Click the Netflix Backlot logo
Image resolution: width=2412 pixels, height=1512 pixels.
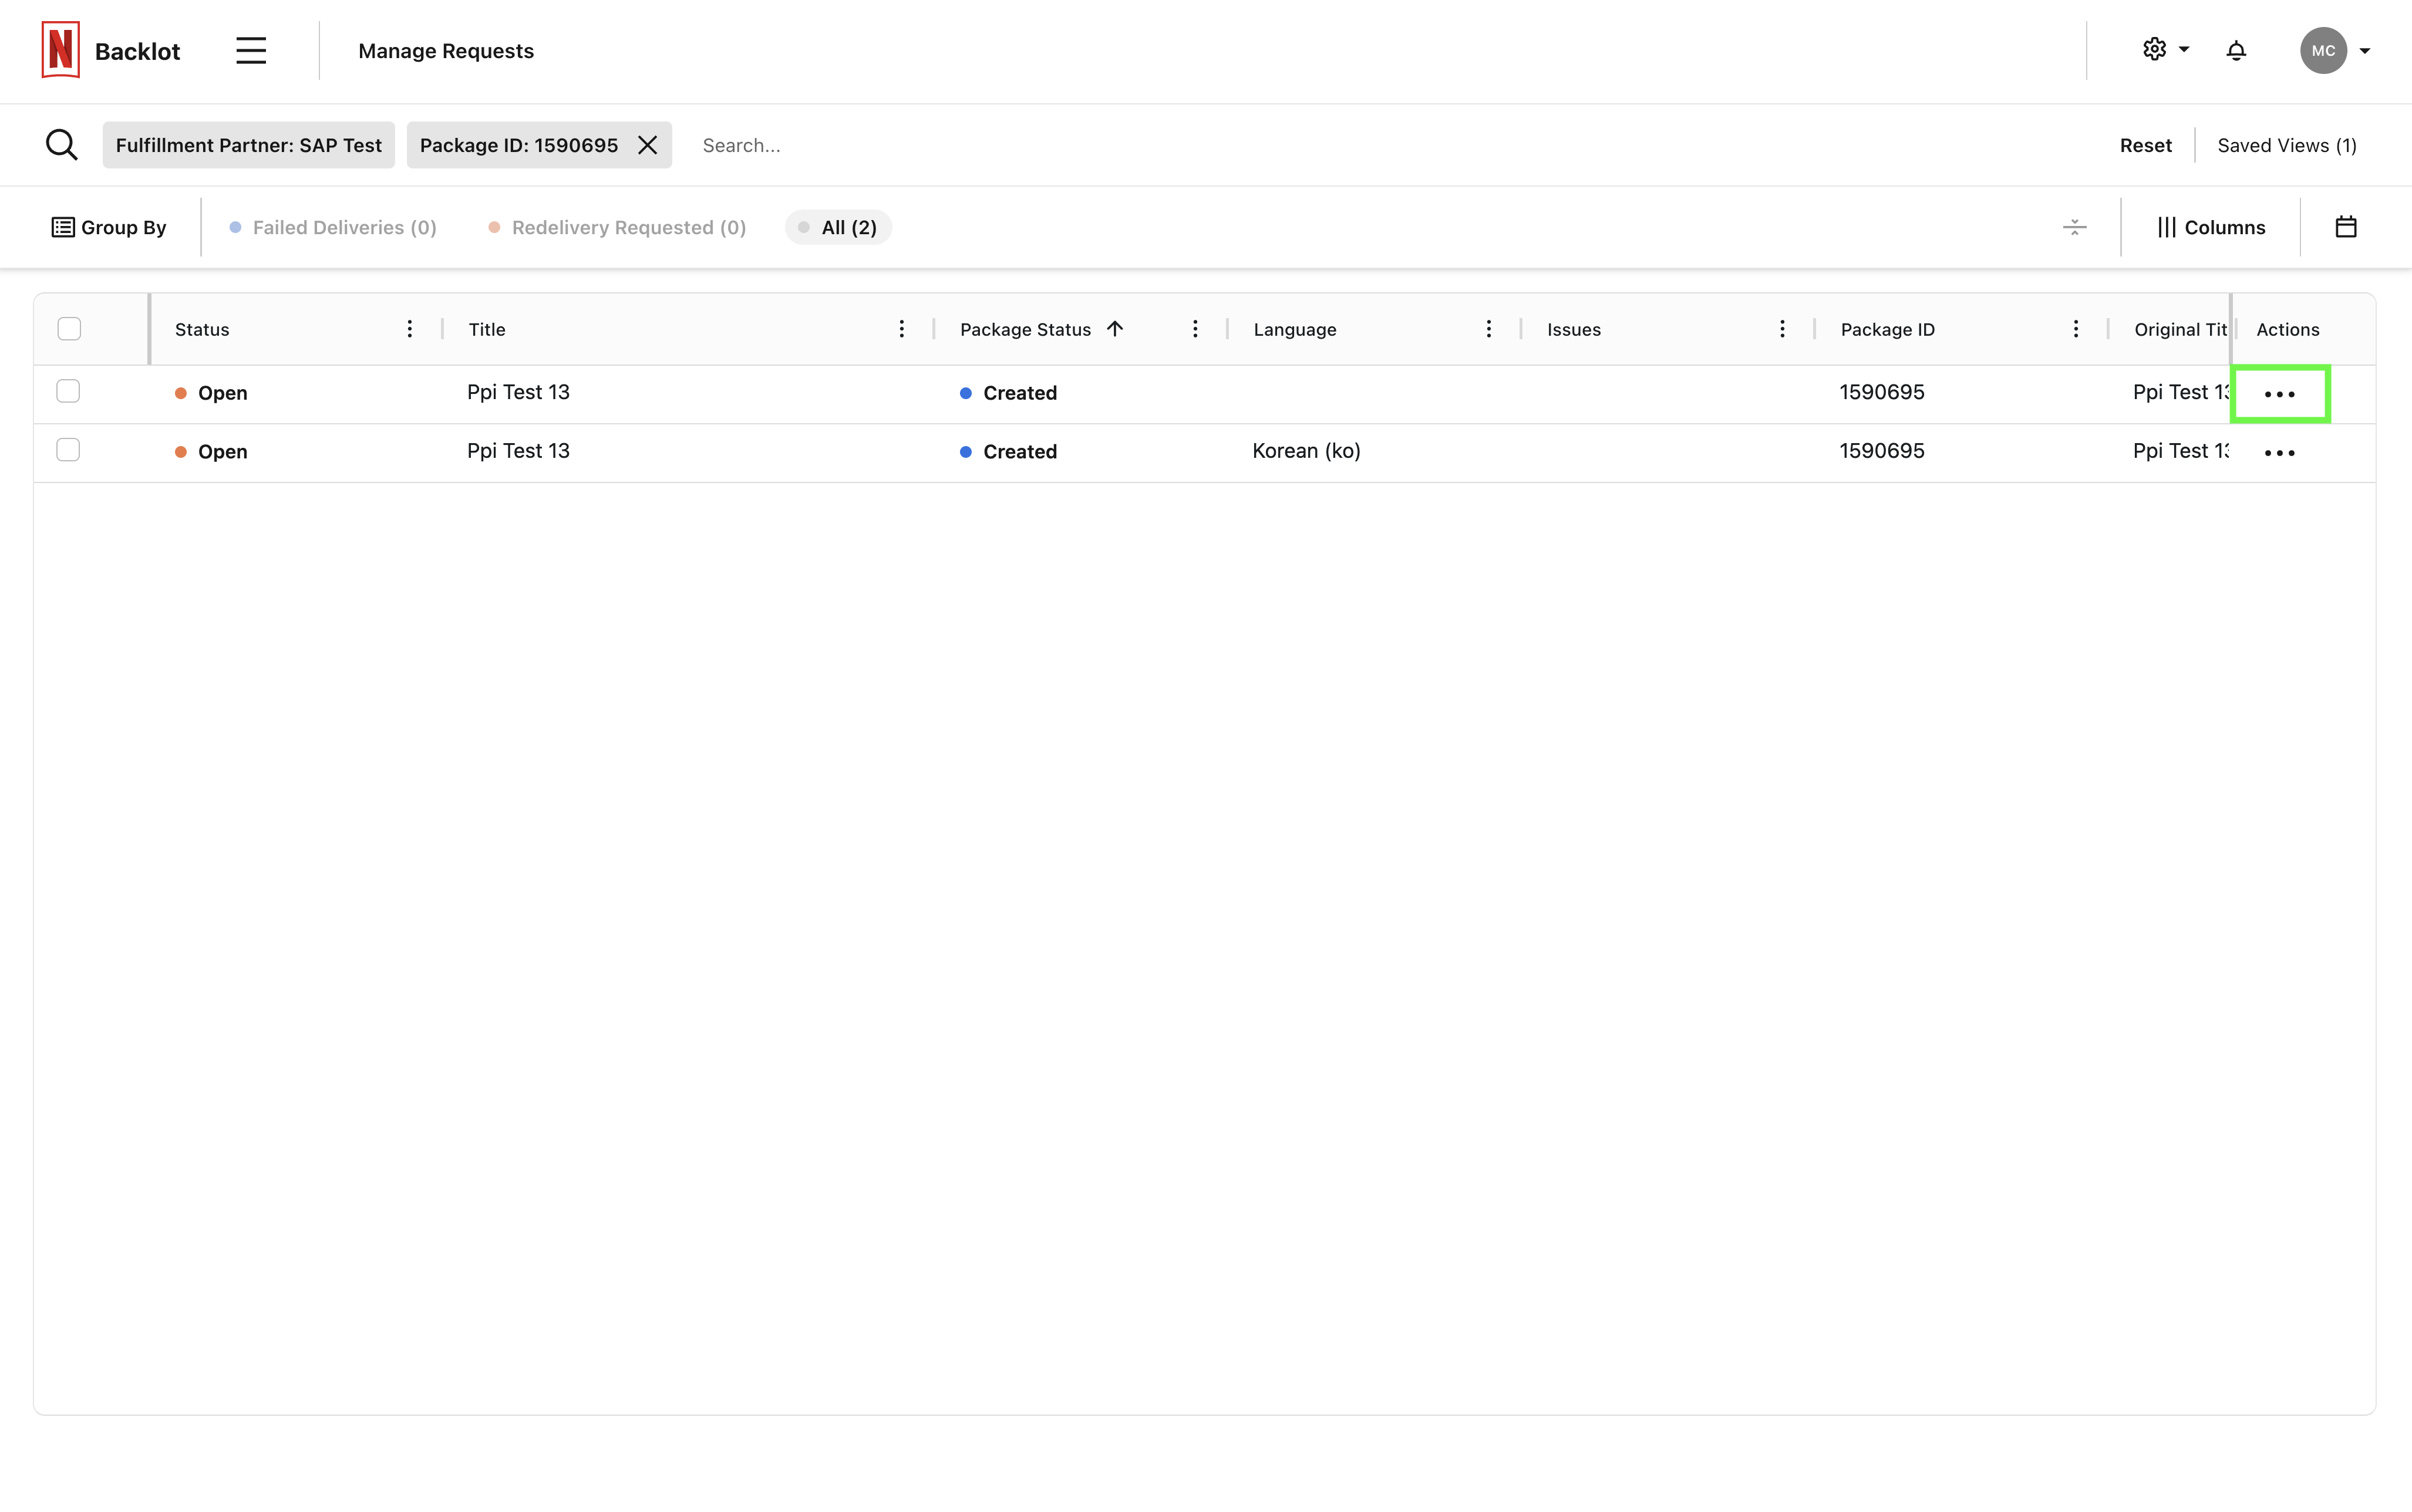click(x=61, y=50)
